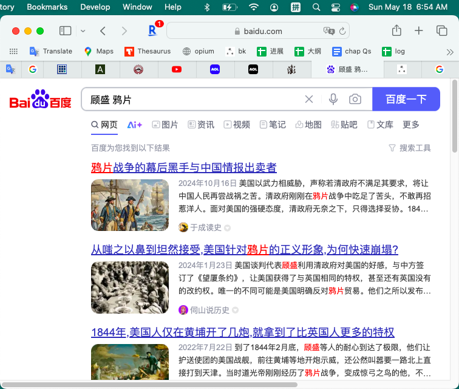Expand sidebar tab group dropdown arrow
The height and width of the screenshot is (389, 459).
pos(83,31)
